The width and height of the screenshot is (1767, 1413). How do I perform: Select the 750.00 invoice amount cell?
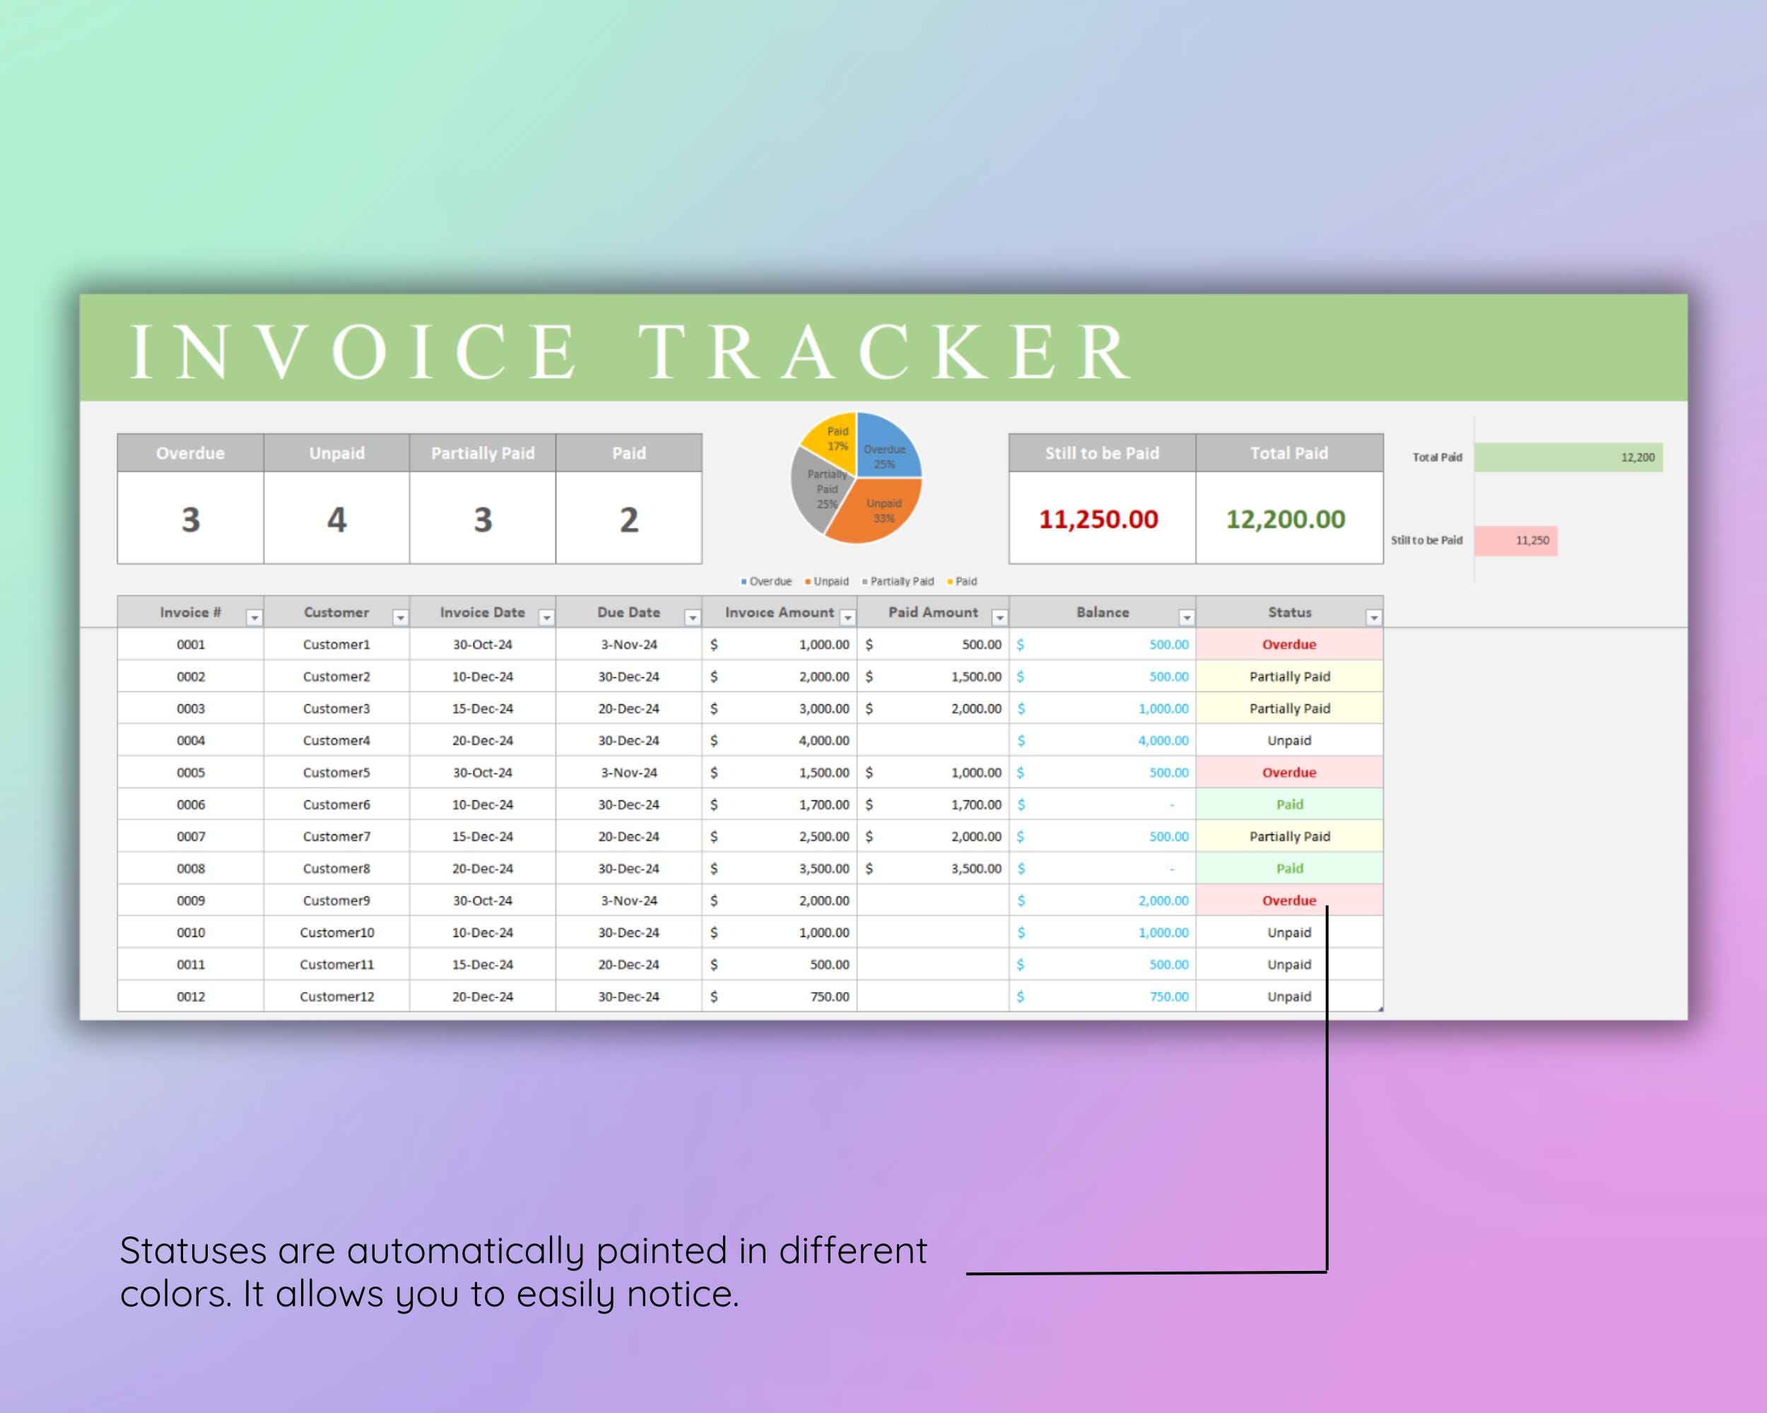pyautogui.click(x=780, y=996)
